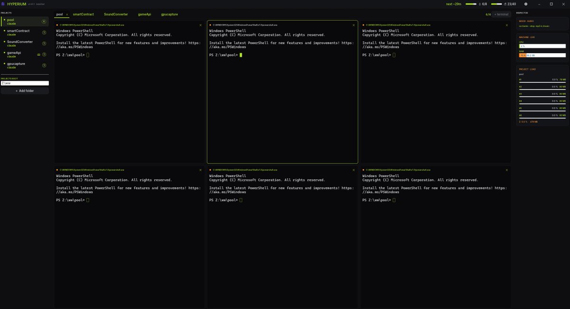Click the pool project's count badge 6

[44, 21]
